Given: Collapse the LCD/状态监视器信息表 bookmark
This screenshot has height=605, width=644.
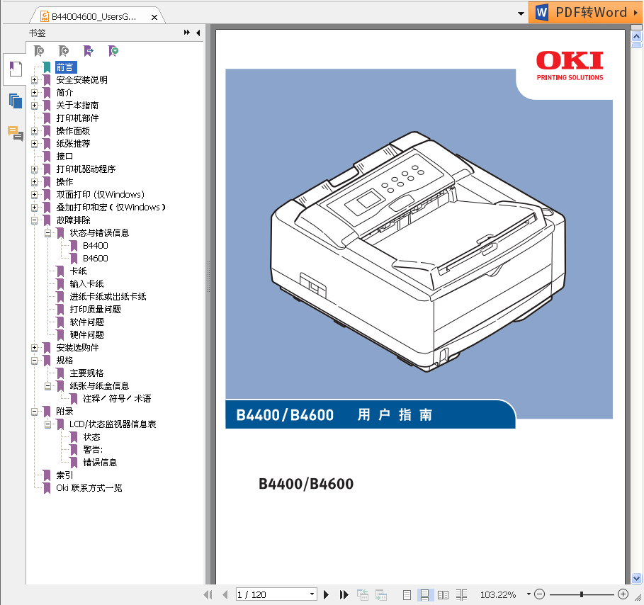Looking at the screenshot, I should pyautogui.click(x=47, y=424).
